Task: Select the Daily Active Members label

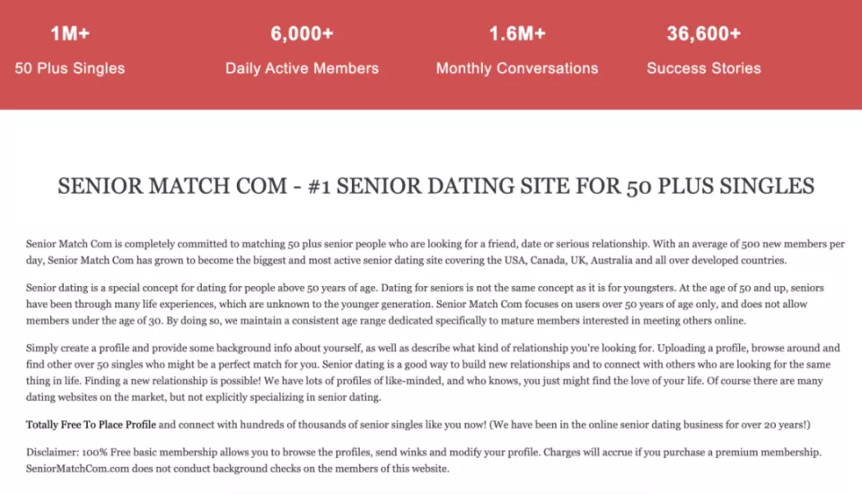Action: click(302, 68)
